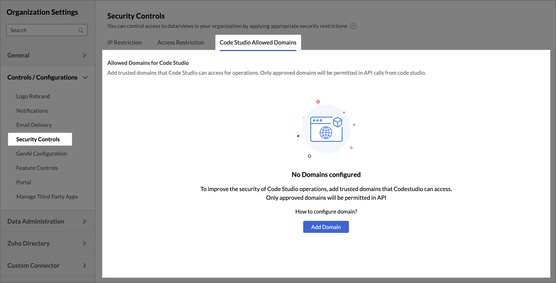Viewport: 556px width, 283px height.
Task: Expand the Data Administration section
Action: tap(84, 221)
